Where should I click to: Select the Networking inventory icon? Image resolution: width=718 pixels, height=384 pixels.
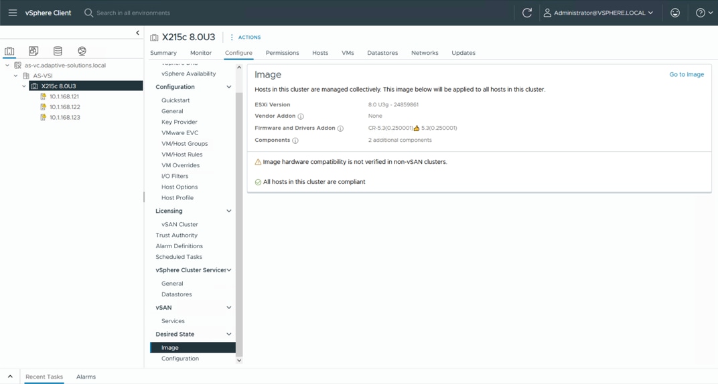(82, 51)
